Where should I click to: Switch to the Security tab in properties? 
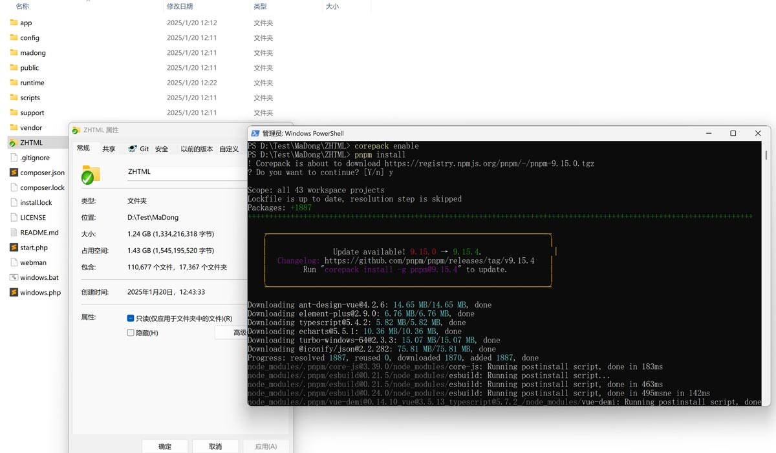(162, 149)
